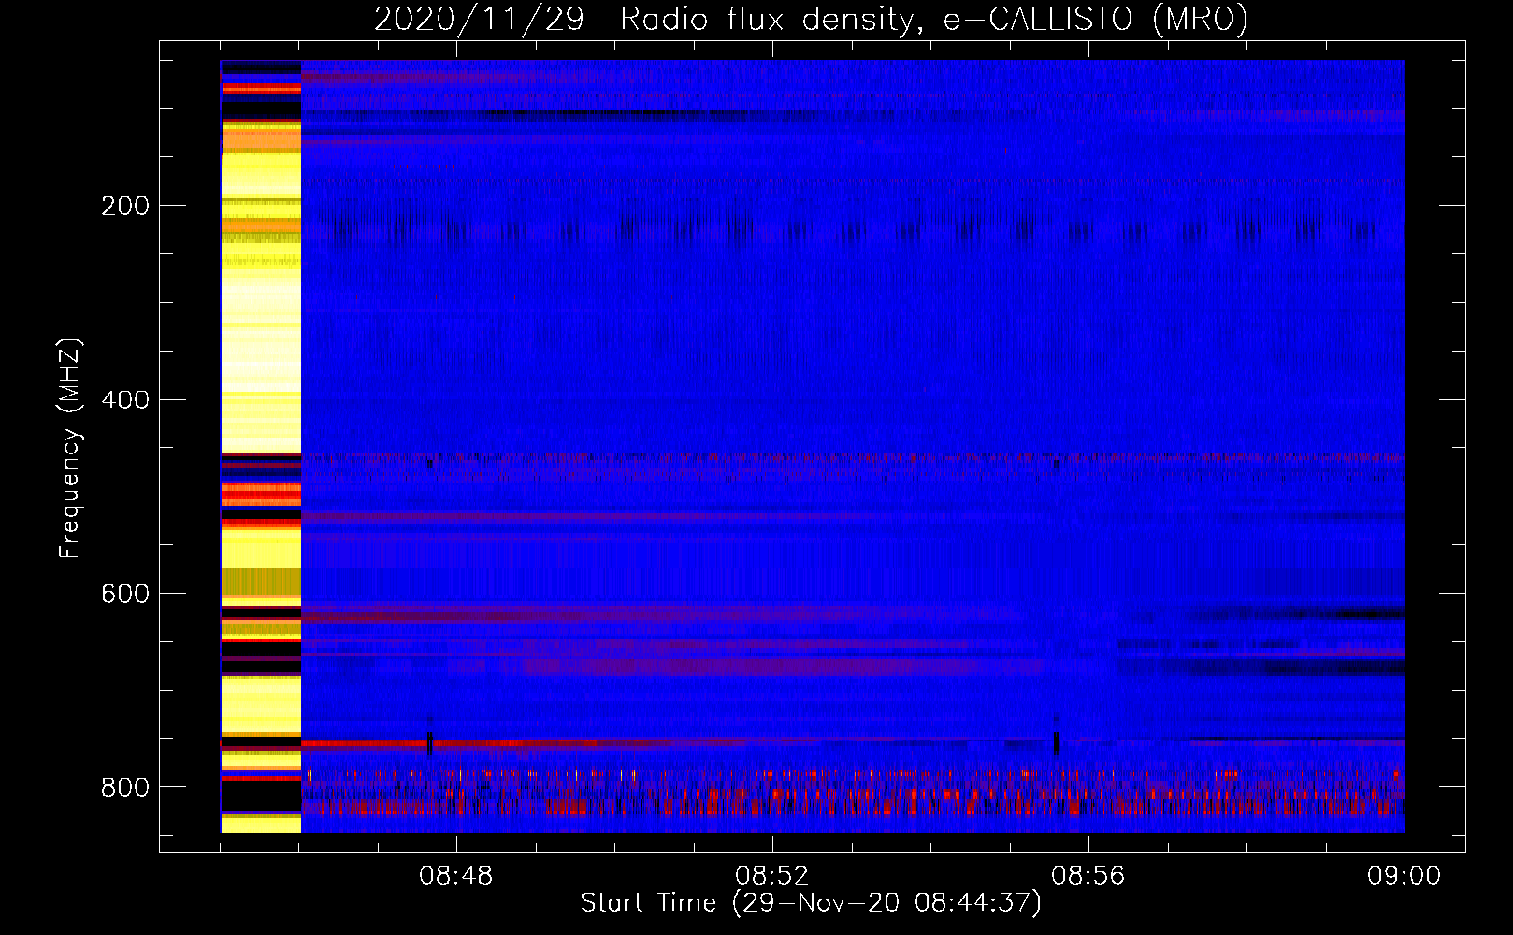
Task: Click the 600 frequency tick label
Action: pyautogui.click(x=125, y=595)
